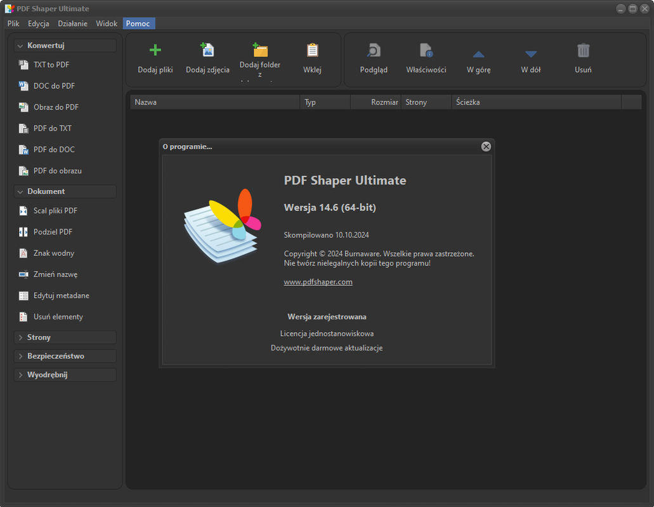Expand the Wyodrębnij section
This screenshot has height=507, width=654.
tap(65, 375)
